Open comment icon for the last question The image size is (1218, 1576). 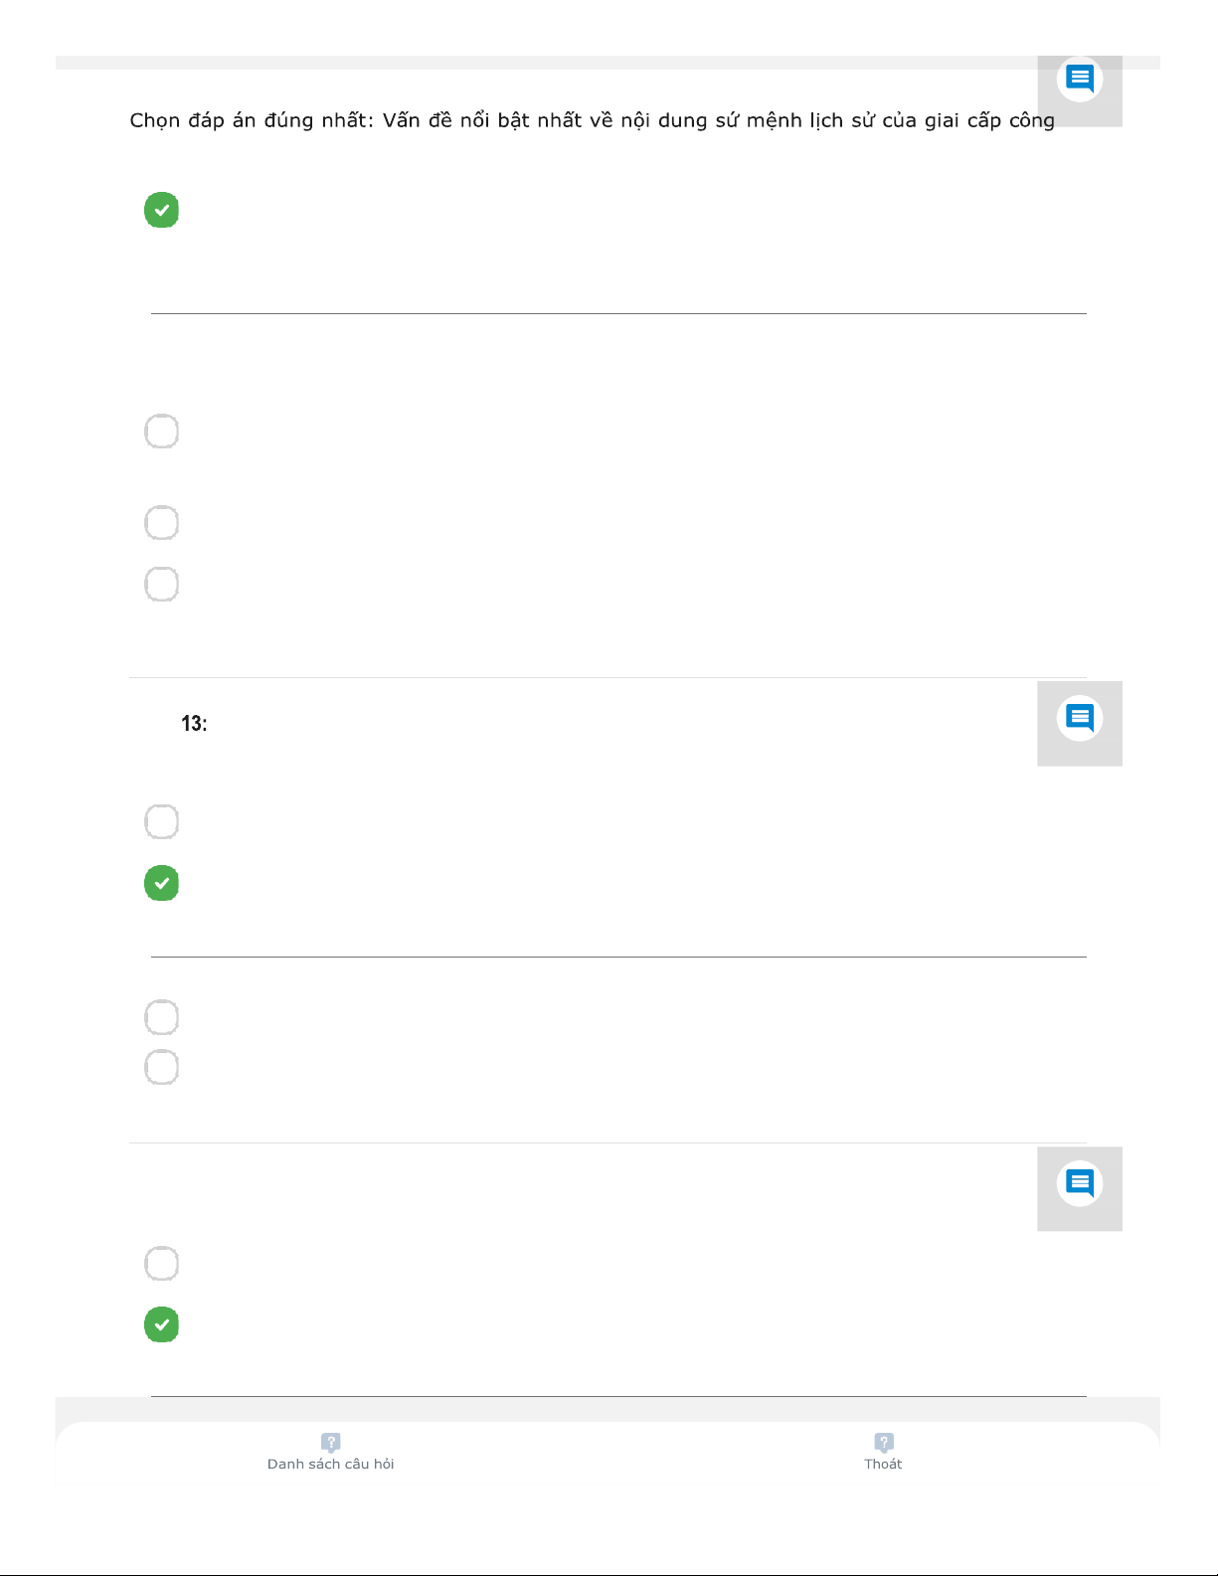pyautogui.click(x=1079, y=1183)
